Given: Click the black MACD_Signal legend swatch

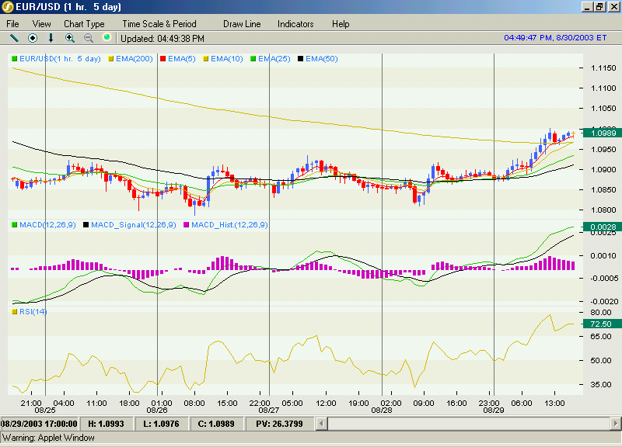Looking at the screenshot, I should (x=86, y=225).
